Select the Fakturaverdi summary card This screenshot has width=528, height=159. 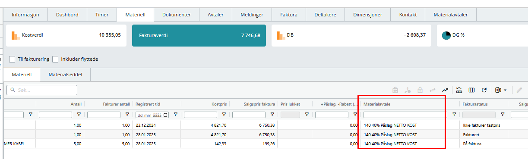(199, 35)
